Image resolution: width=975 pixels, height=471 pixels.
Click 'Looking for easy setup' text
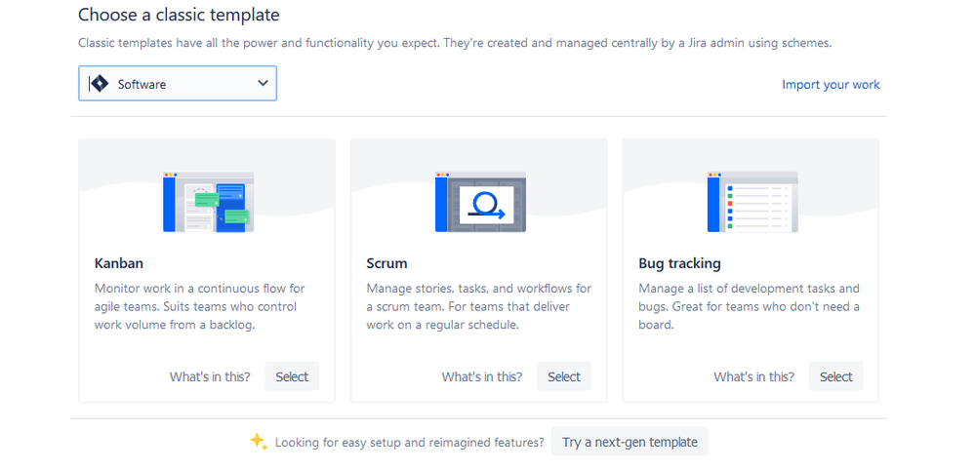[409, 443]
